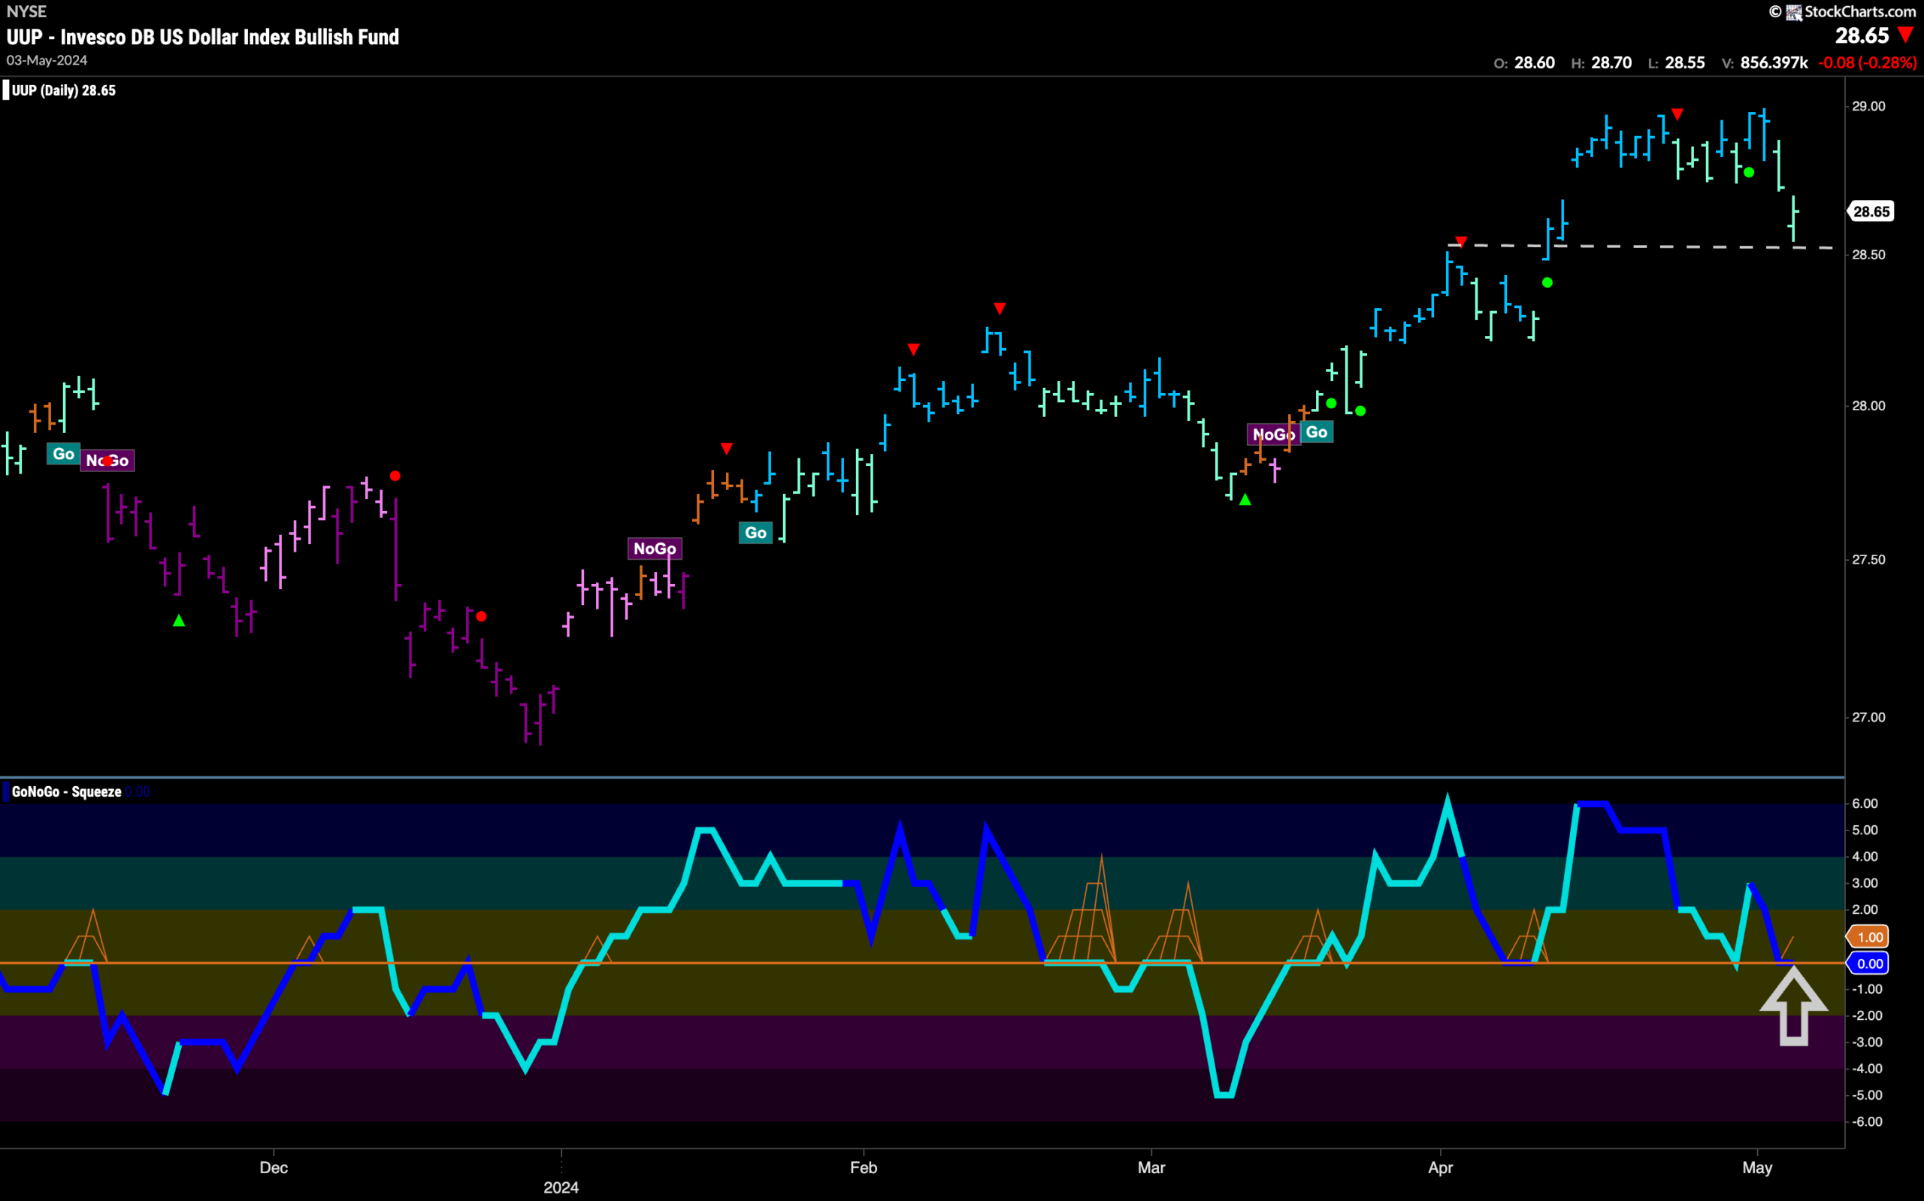Click the green dot marker in mid-April

coord(1547,283)
